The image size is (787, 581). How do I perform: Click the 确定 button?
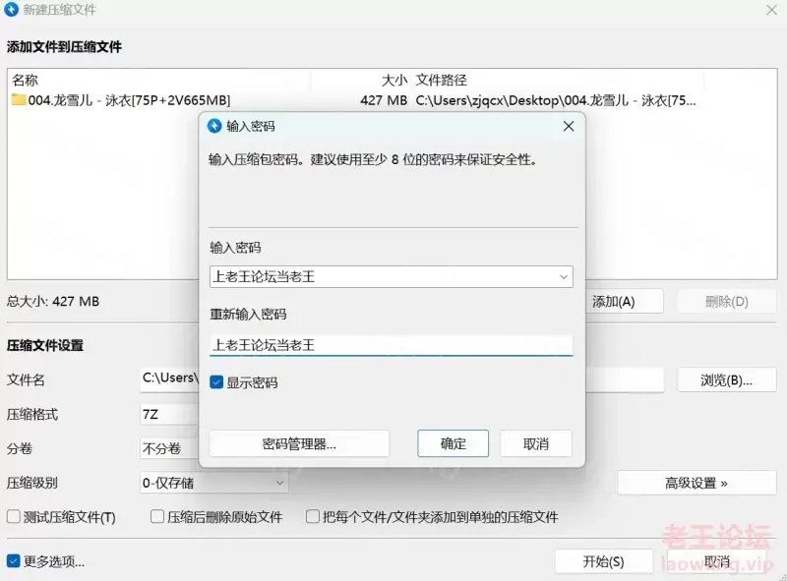click(453, 443)
